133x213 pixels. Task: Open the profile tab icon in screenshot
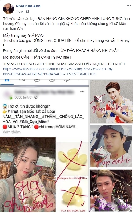click(x=52, y=80)
